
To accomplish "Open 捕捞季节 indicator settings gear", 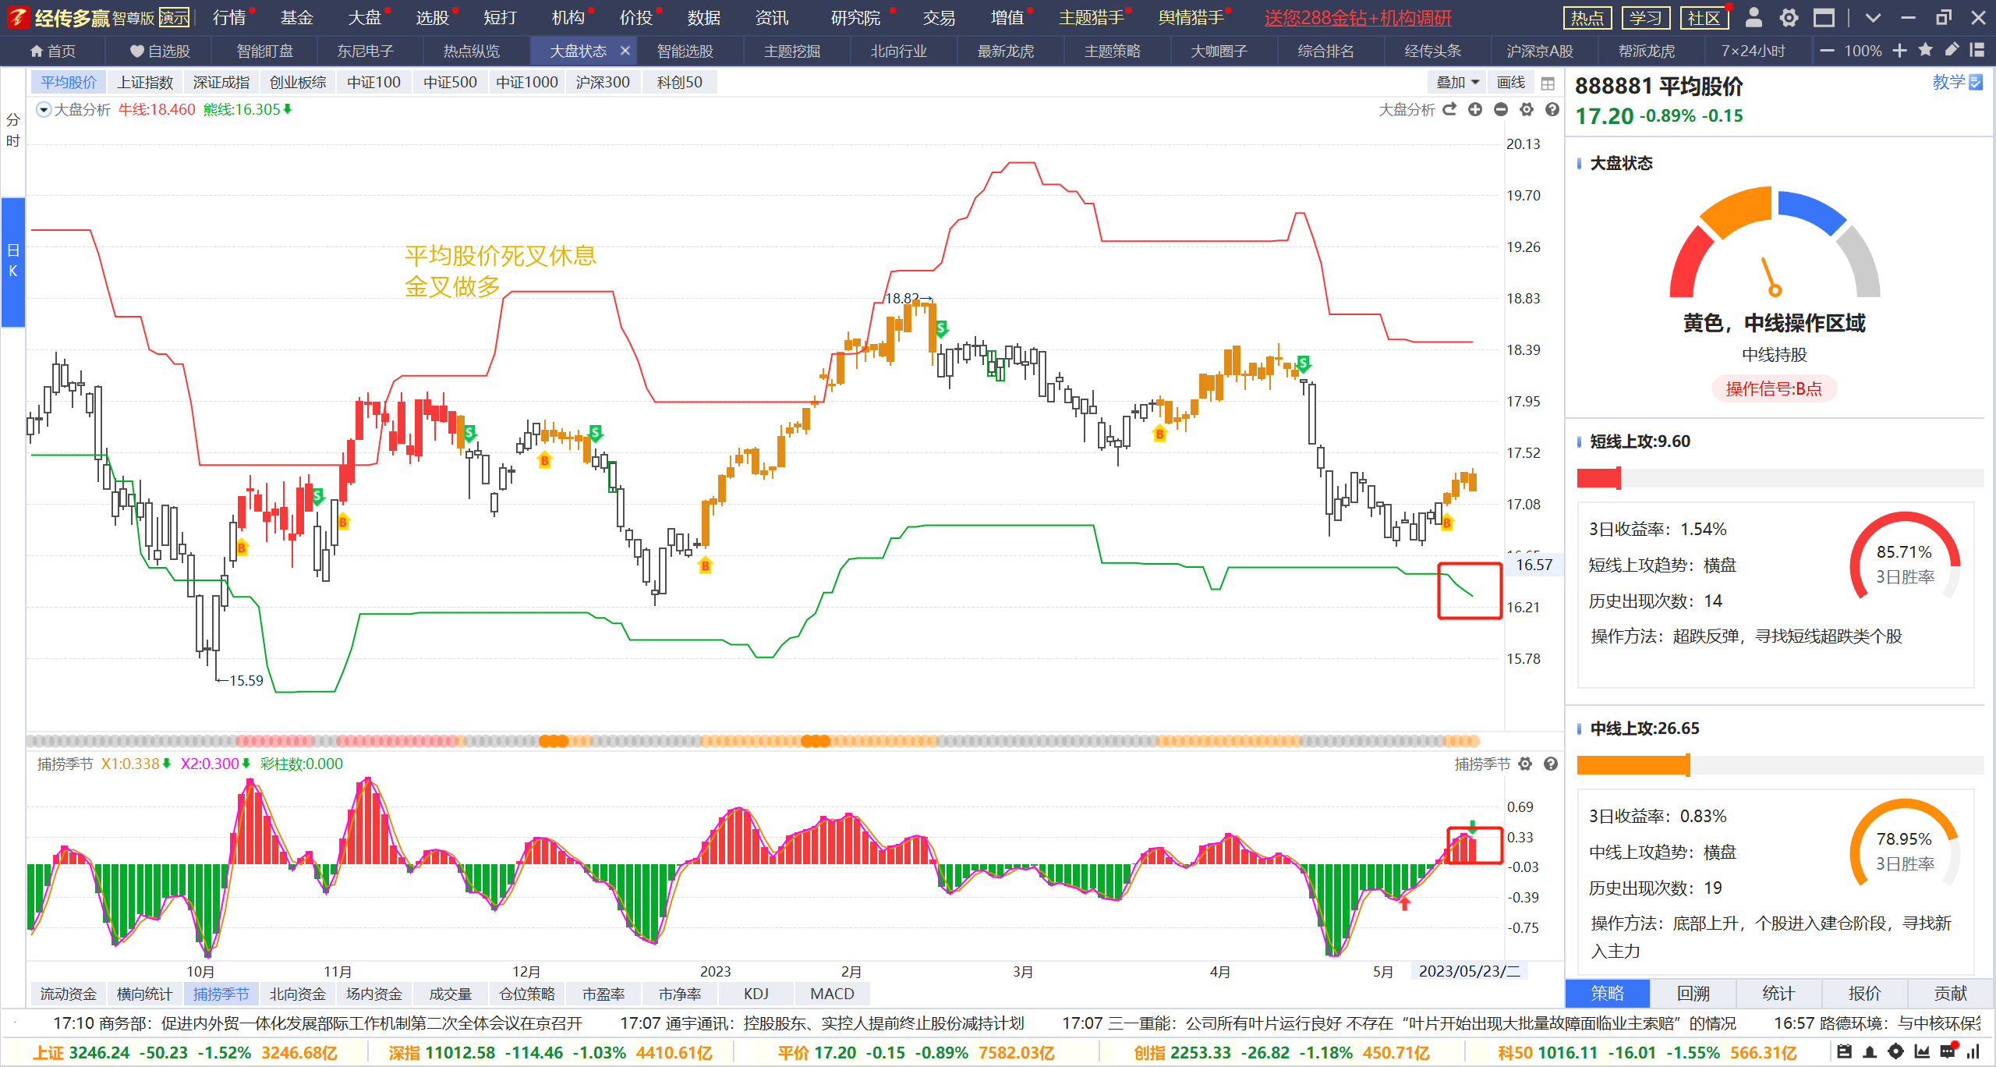I will click(x=1525, y=764).
